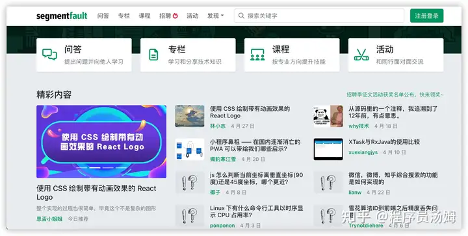468x236 pixels.
Task: Click the PWA diagram thumbnail
Action: 190,149
